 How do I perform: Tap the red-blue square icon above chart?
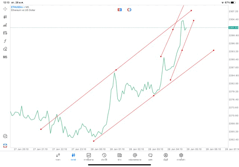[120, 10]
